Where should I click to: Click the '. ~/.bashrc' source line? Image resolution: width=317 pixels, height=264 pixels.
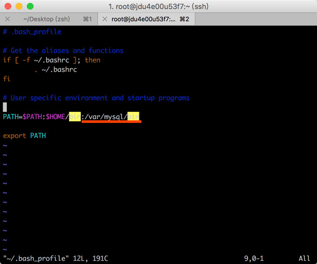[x=55, y=70]
